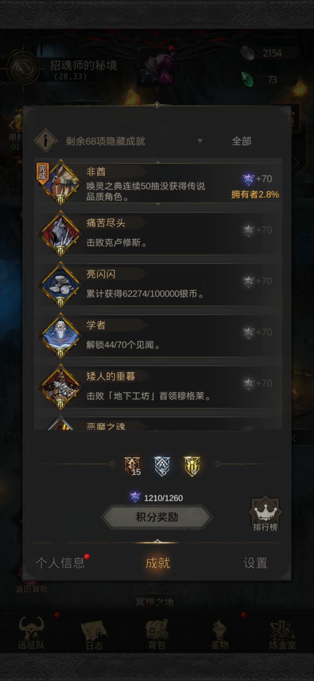The height and width of the screenshot is (681, 314).
Task: Filter by silver achievement badge
Action: coord(162,466)
